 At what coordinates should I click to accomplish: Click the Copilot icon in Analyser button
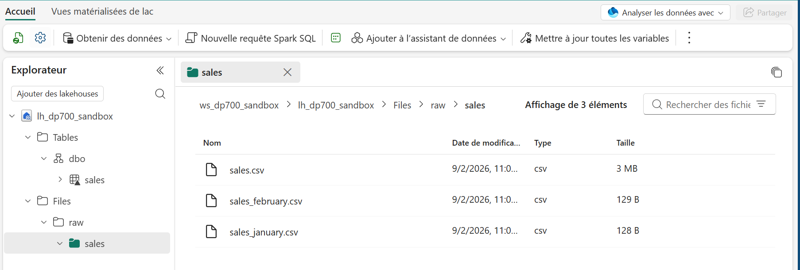pyautogui.click(x=613, y=12)
